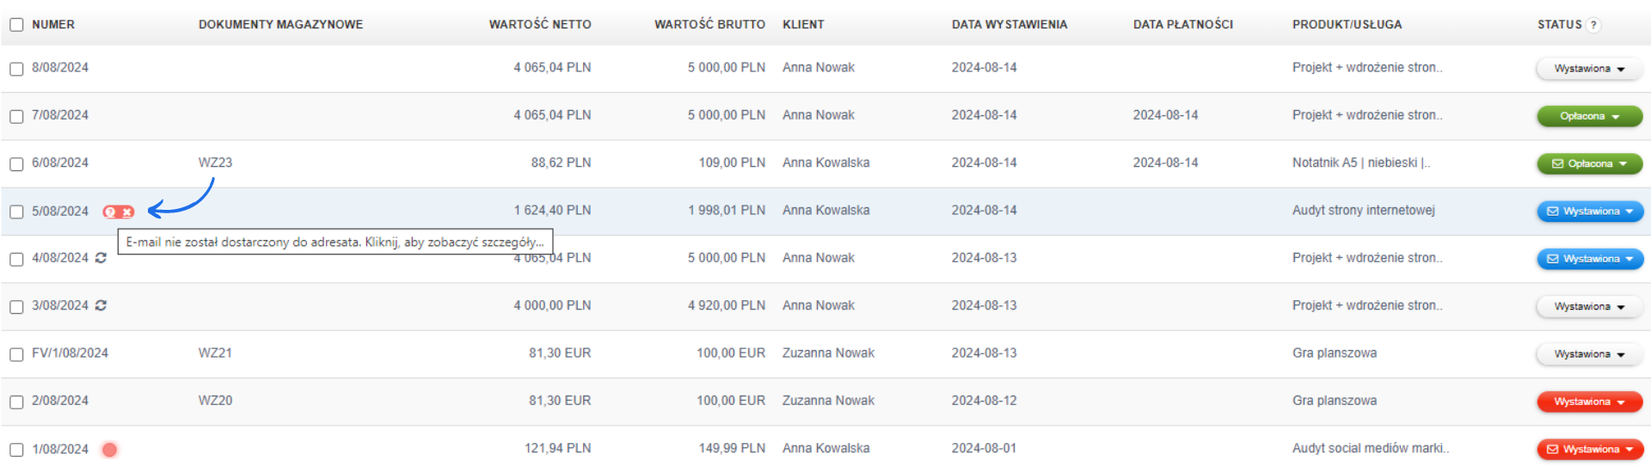Sort by the Wartość brutto column header
This screenshot has height=473, width=1651.
709,25
